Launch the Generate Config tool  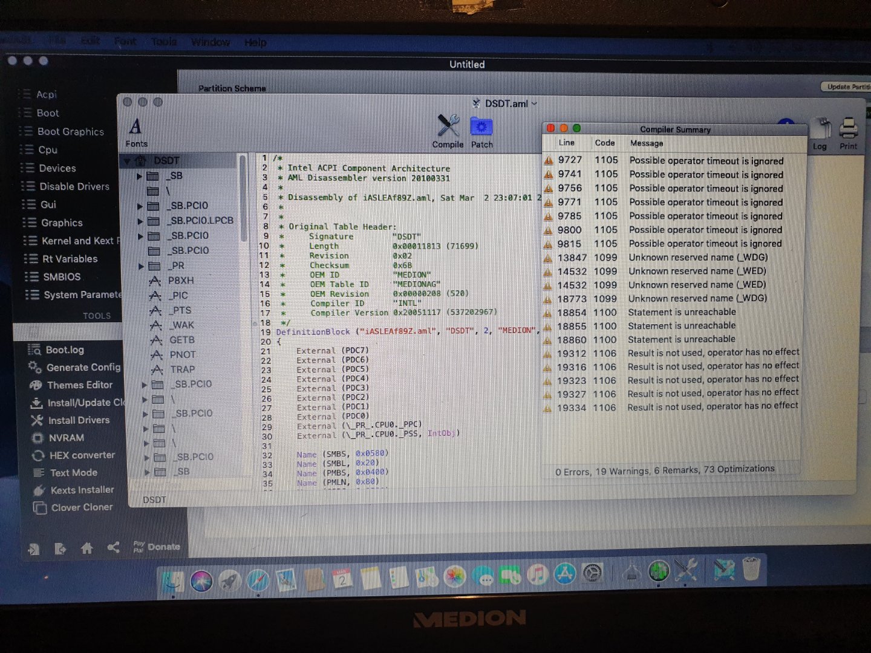[74, 368]
